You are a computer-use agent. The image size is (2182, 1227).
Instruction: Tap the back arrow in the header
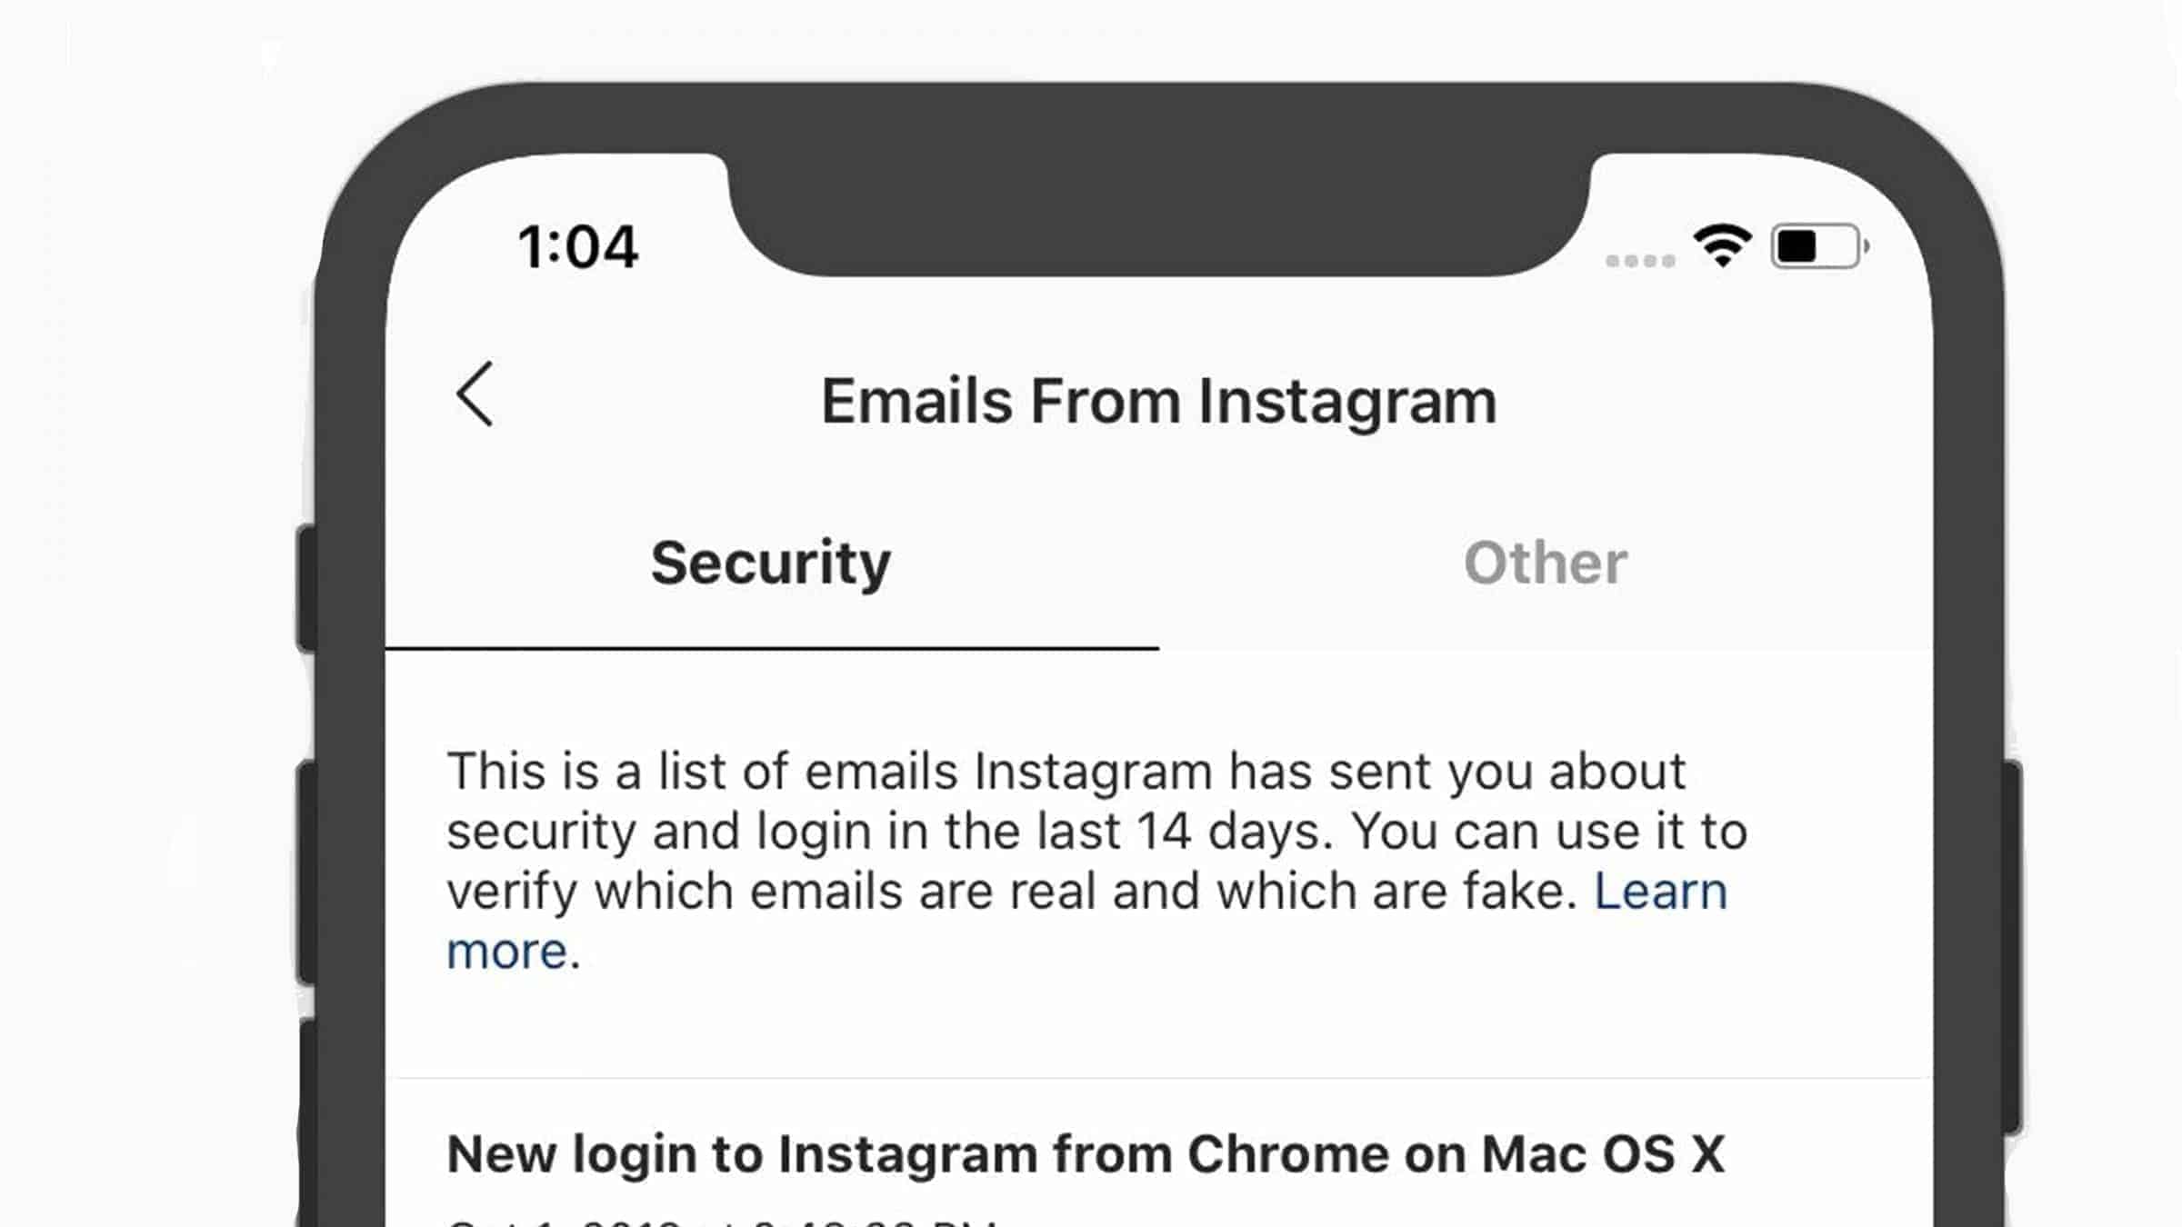pyautogui.click(x=475, y=394)
